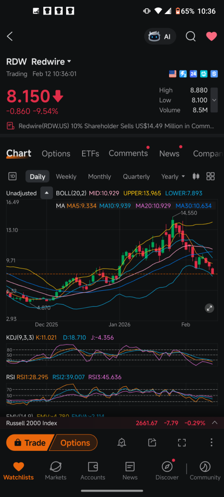Open more actions with three dots
The height and width of the screenshot is (497, 224).
tap(211, 443)
